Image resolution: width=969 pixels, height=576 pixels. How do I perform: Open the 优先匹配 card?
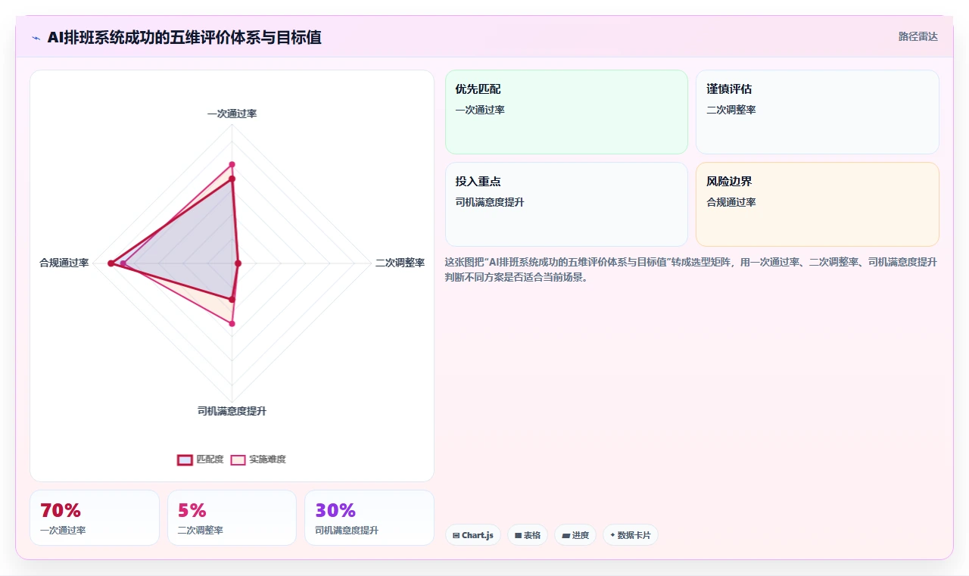coord(566,112)
